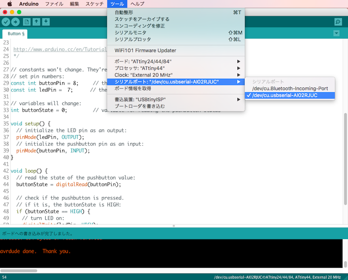Open シリアルモニタ from the menu
This screenshot has height=280, width=348.
pos(176,33)
